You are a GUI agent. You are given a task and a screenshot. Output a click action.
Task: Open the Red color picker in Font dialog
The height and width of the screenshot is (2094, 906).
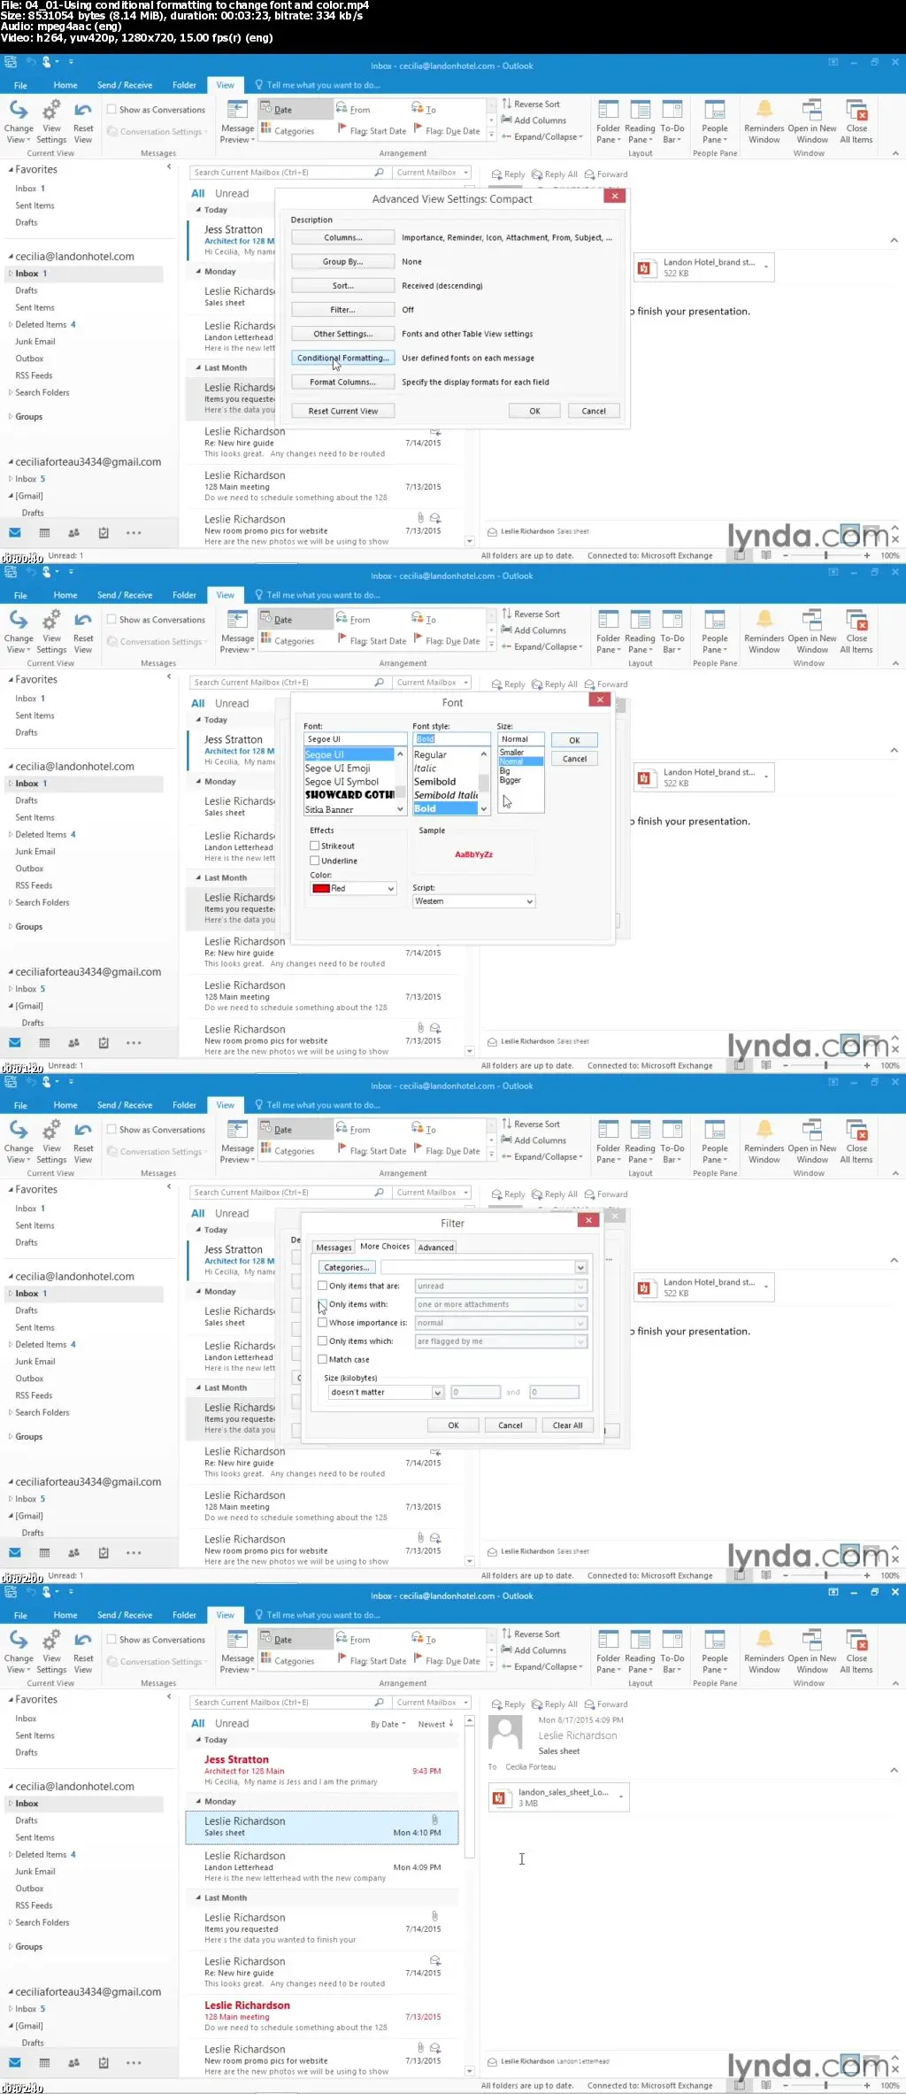[x=353, y=888]
